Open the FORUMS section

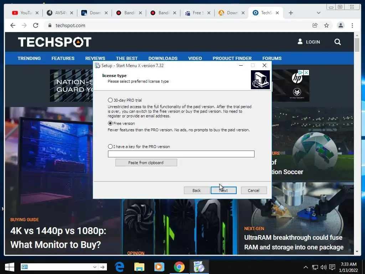pos(272,58)
